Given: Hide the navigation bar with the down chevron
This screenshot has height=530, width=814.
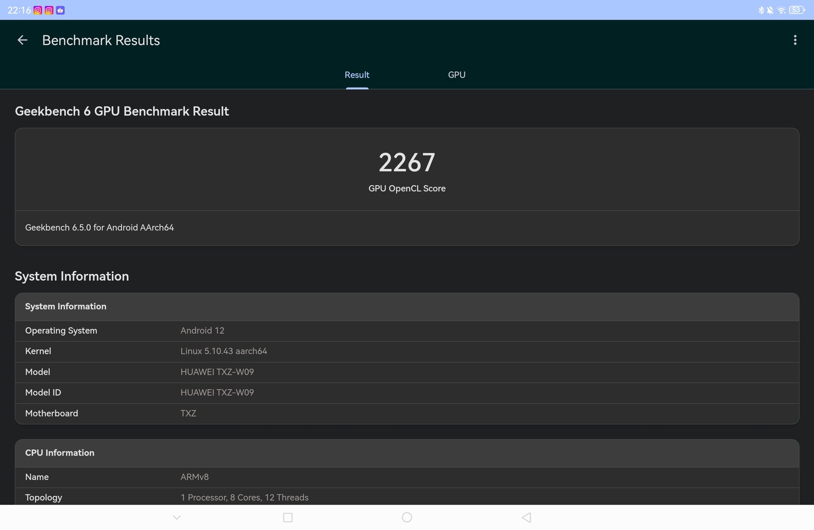Looking at the screenshot, I should (177, 517).
